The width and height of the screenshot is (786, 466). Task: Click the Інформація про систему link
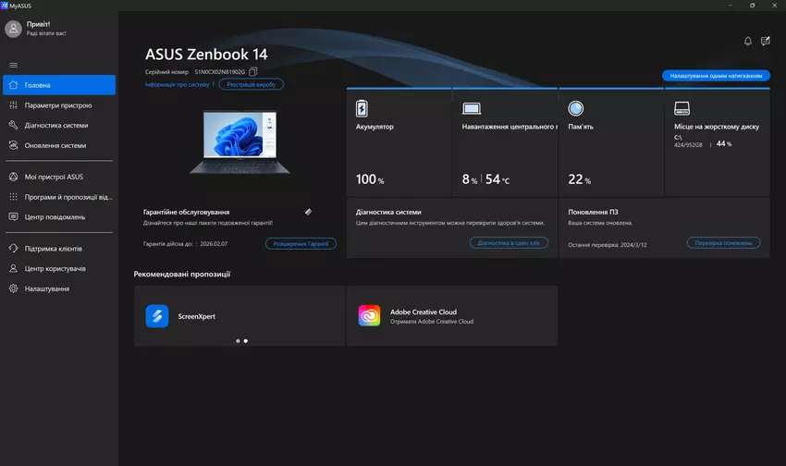178,84
